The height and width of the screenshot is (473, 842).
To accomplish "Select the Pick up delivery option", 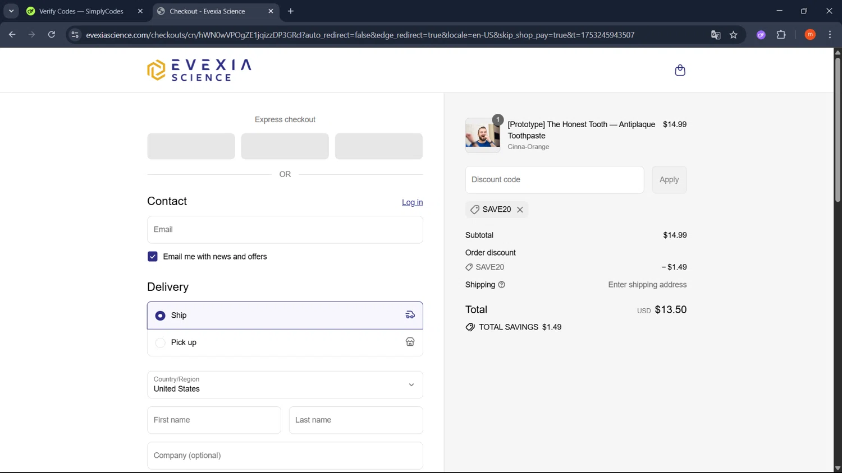I will [285, 342].
